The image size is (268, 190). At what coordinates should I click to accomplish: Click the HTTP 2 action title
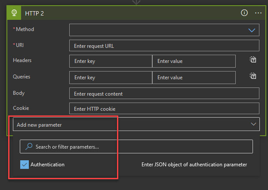(x=34, y=13)
